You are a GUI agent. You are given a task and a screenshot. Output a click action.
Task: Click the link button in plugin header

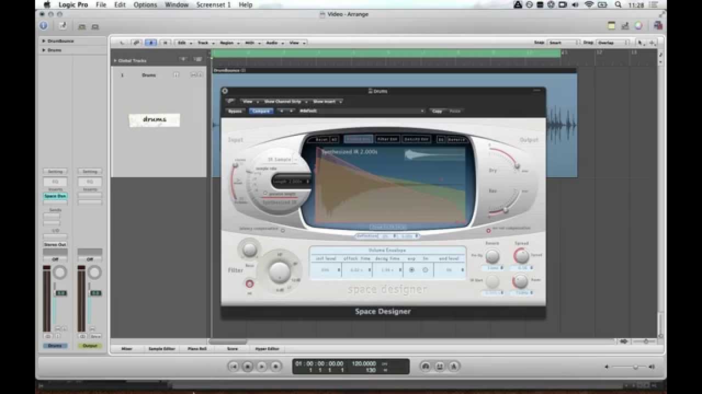[x=231, y=101]
